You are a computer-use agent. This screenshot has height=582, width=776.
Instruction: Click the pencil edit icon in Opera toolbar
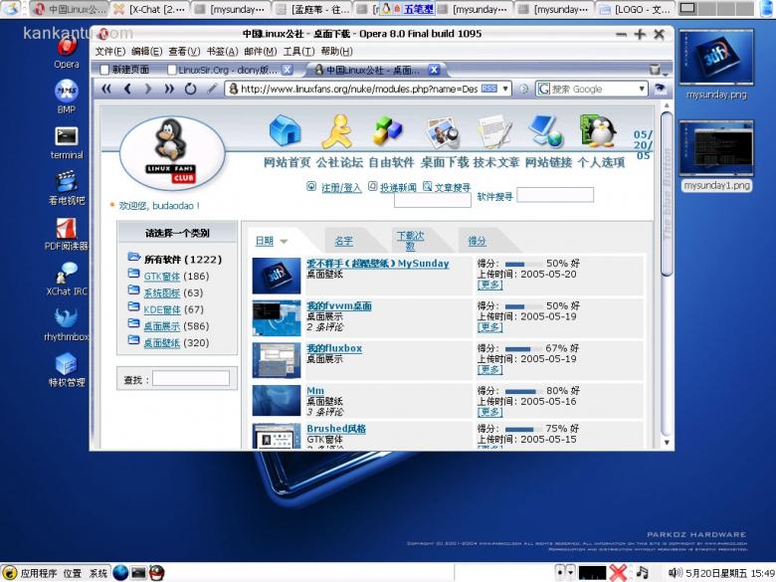(x=212, y=89)
